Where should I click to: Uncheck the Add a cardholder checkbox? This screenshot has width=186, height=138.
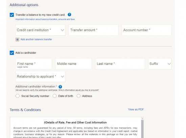[x=12, y=53]
